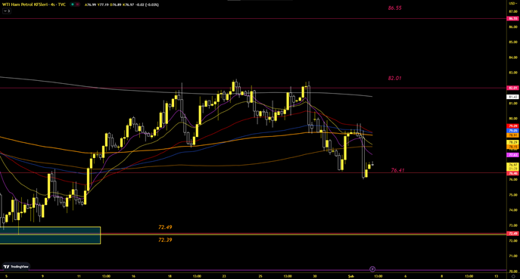Click the white 81.43 moving average label
The width and height of the screenshot is (520, 279).
pyautogui.click(x=512, y=97)
